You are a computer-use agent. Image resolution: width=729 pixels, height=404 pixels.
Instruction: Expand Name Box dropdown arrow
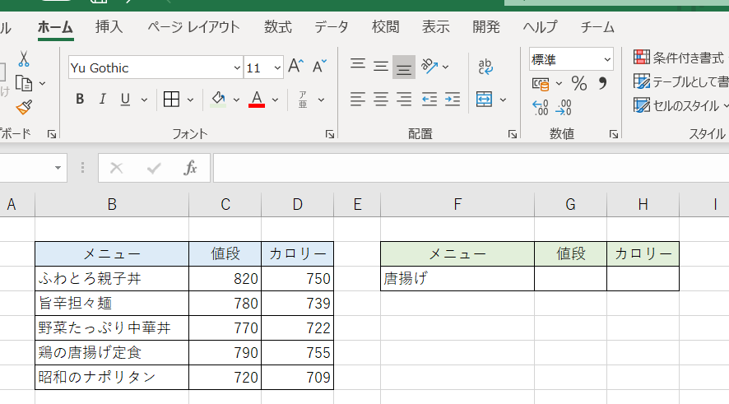pos(58,168)
